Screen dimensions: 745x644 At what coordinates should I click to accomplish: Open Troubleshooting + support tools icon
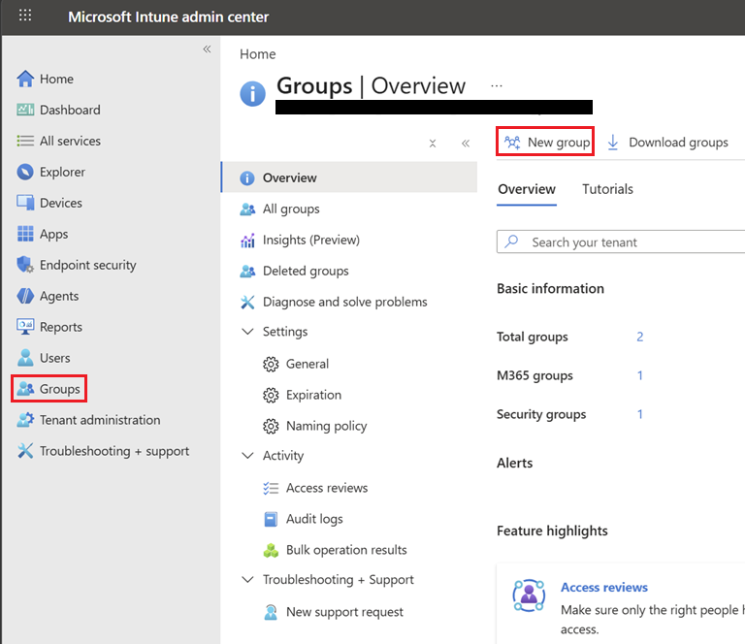coord(25,451)
